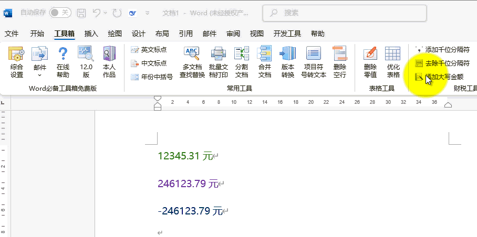Image resolution: width=477 pixels, height=237 pixels.
Task: Expand the Quick Access Toolbar customize menu
Action: [x=147, y=13]
